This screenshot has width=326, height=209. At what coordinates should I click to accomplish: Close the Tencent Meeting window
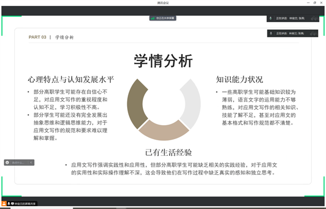coord(322,3)
